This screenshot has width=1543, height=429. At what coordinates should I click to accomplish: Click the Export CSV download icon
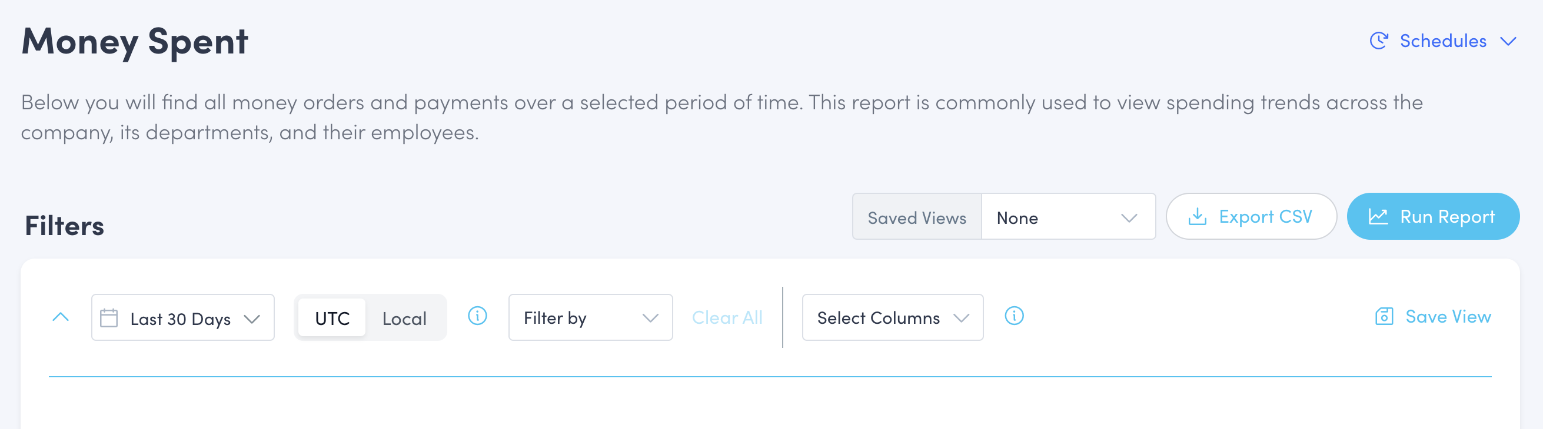(x=1197, y=217)
